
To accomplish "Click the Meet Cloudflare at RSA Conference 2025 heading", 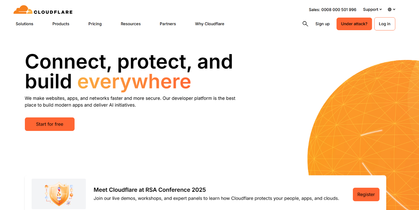I will (x=150, y=190).
